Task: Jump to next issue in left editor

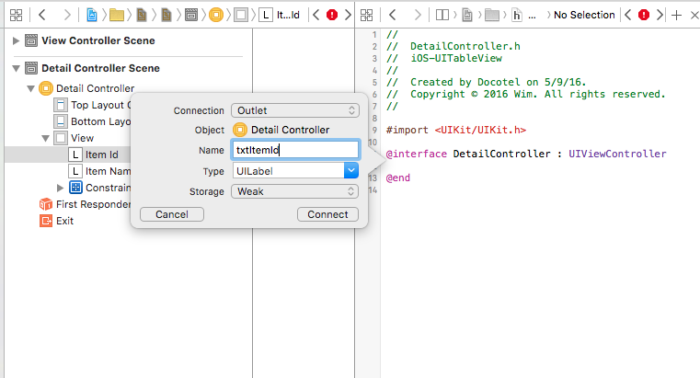Action: [x=348, y=15]
